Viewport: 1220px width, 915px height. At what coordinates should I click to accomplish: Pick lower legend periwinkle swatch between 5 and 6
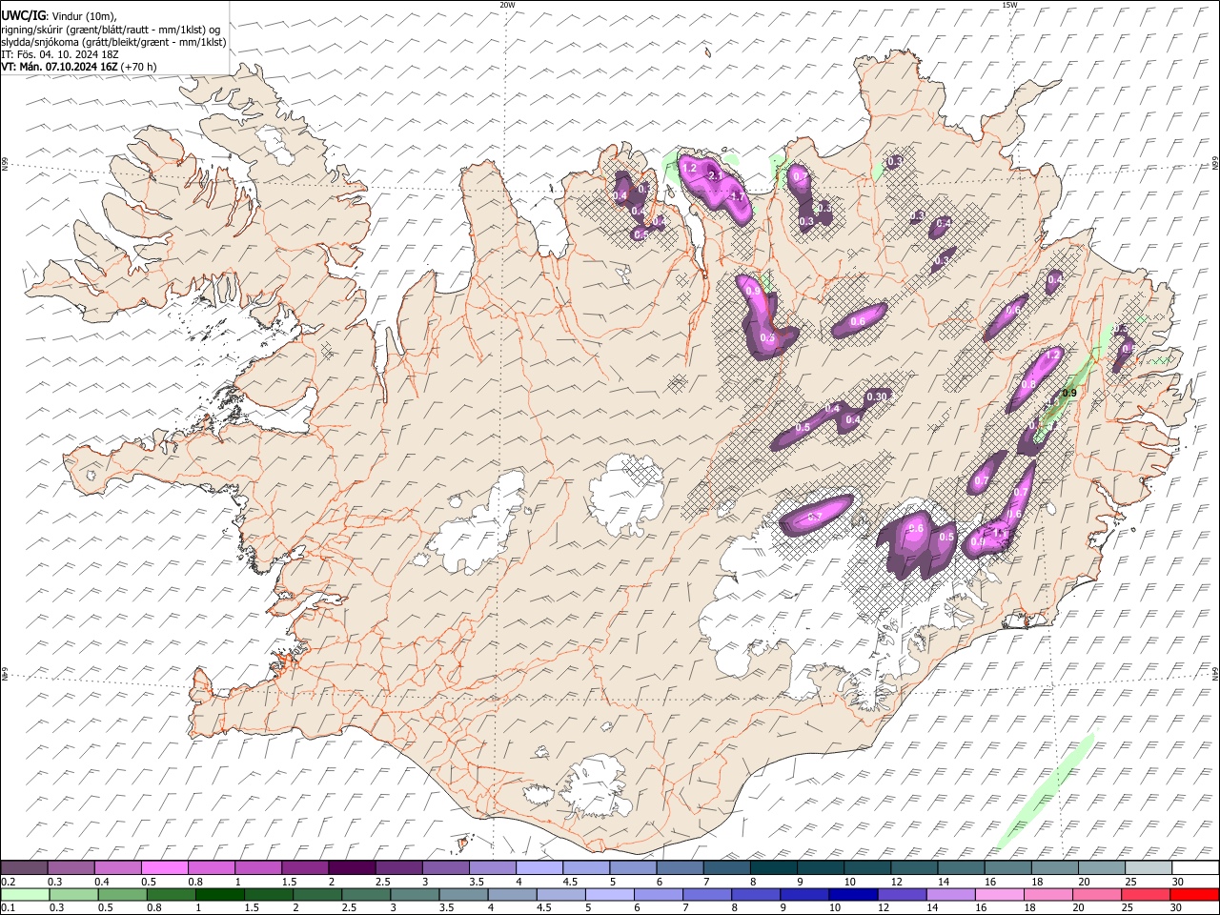(610, 894)
